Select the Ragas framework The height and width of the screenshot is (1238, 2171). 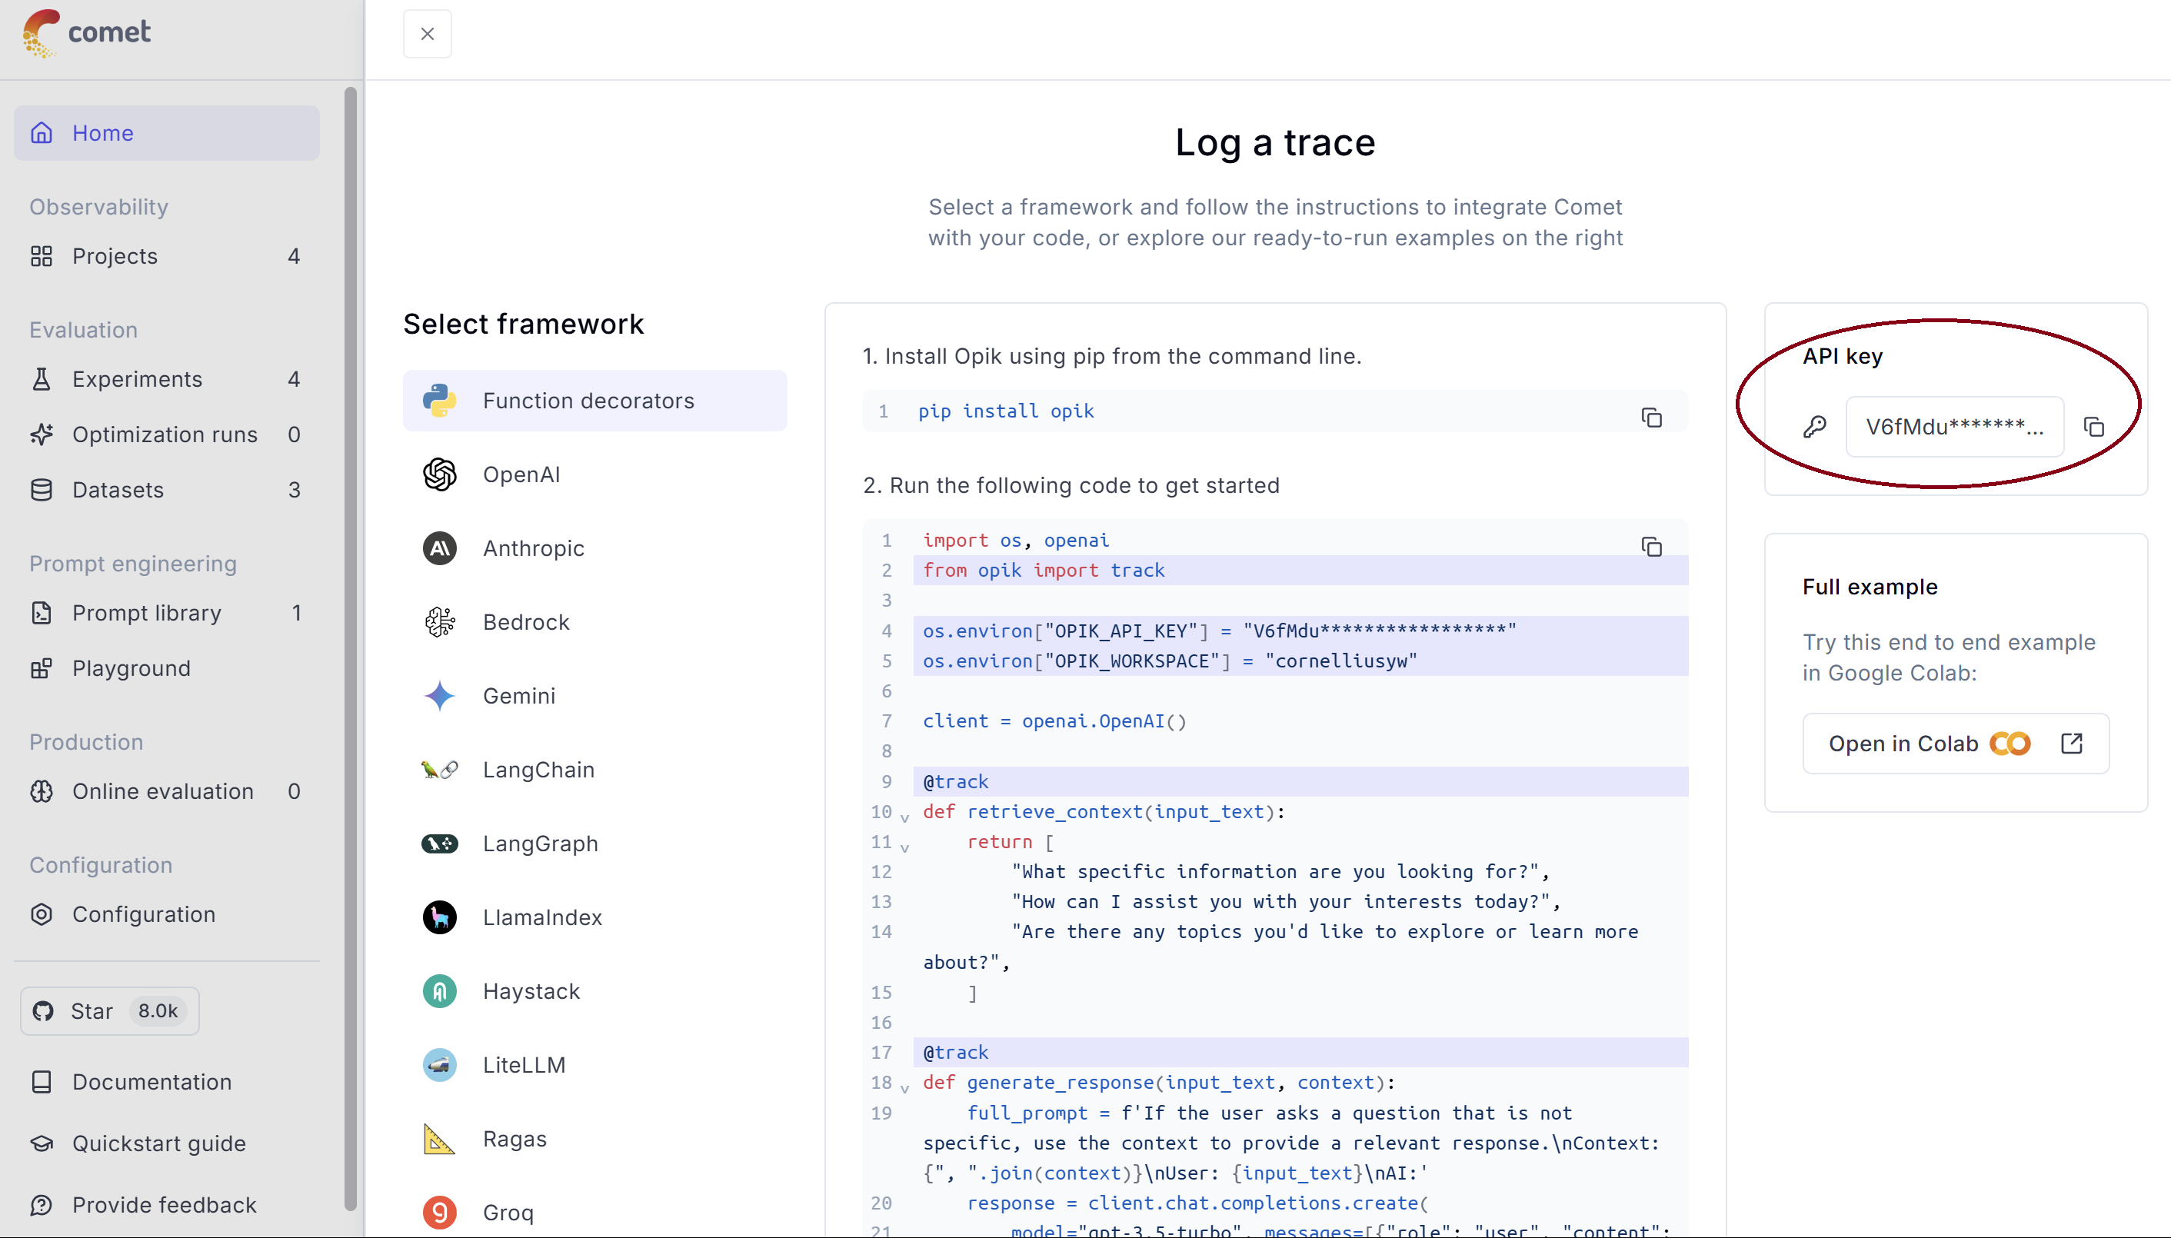click(594, 1140)
